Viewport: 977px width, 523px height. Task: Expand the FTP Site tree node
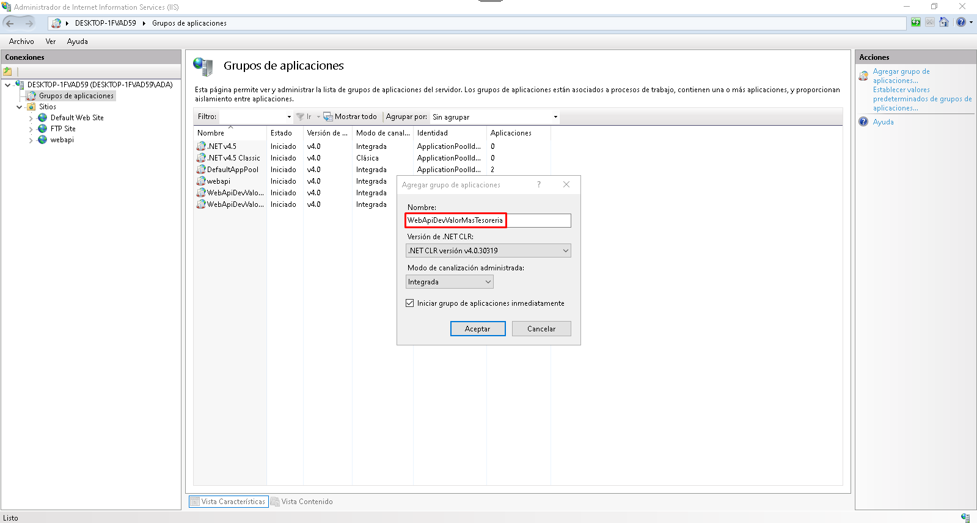[31, 129]
